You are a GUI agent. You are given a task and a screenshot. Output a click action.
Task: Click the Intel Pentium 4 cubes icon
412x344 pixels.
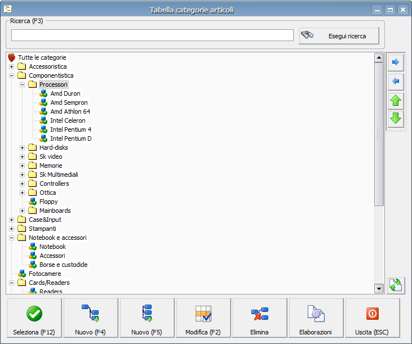(43, 129)
